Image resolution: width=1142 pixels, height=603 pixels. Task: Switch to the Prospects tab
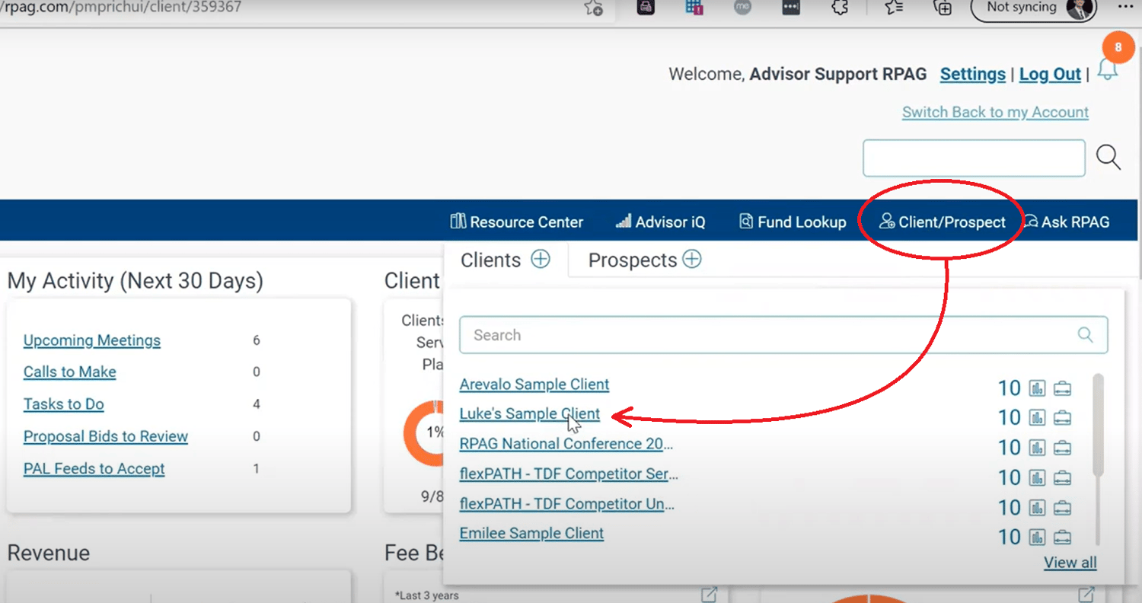pyautogui.click(x=633, y=260)
